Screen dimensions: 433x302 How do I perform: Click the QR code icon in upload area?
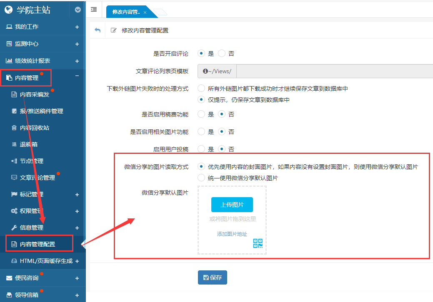[x=258, y=243]
